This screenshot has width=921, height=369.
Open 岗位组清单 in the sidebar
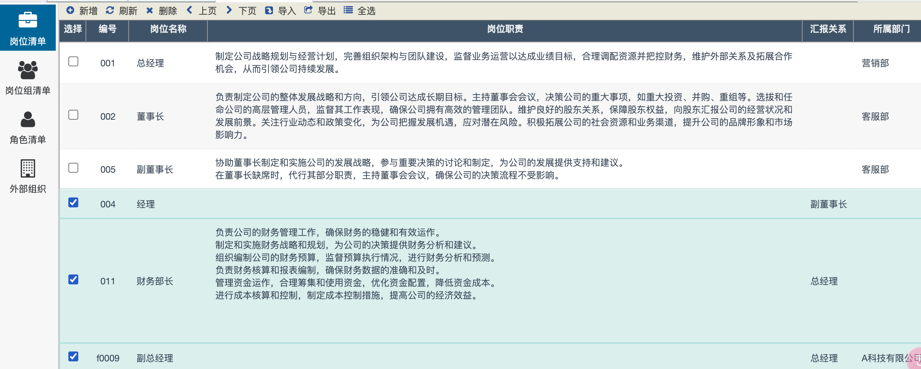[28, 78]
